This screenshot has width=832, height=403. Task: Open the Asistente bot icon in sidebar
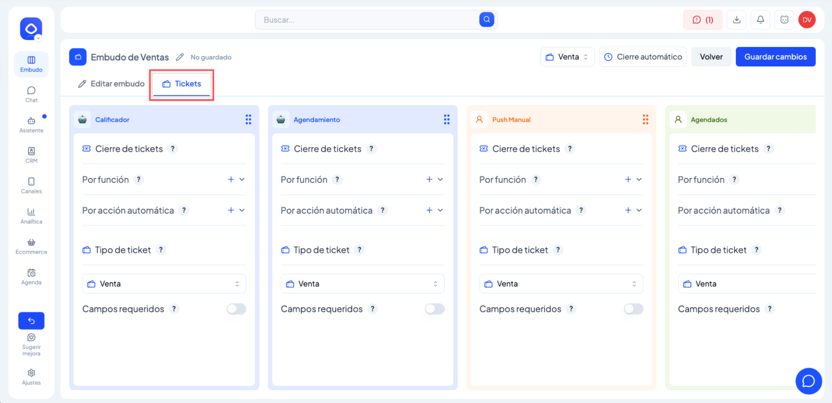(31, 124)
